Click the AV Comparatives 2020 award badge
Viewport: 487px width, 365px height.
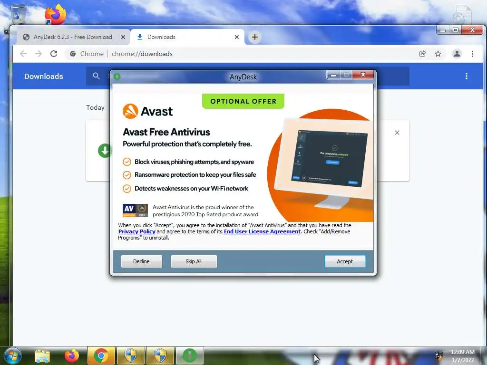[135, 211]
